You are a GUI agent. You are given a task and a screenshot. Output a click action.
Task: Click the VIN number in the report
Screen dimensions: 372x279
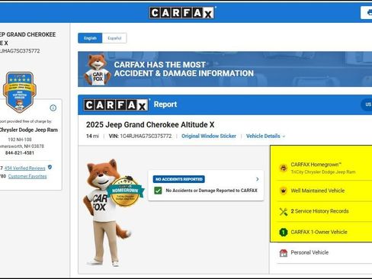click(146, 136)
